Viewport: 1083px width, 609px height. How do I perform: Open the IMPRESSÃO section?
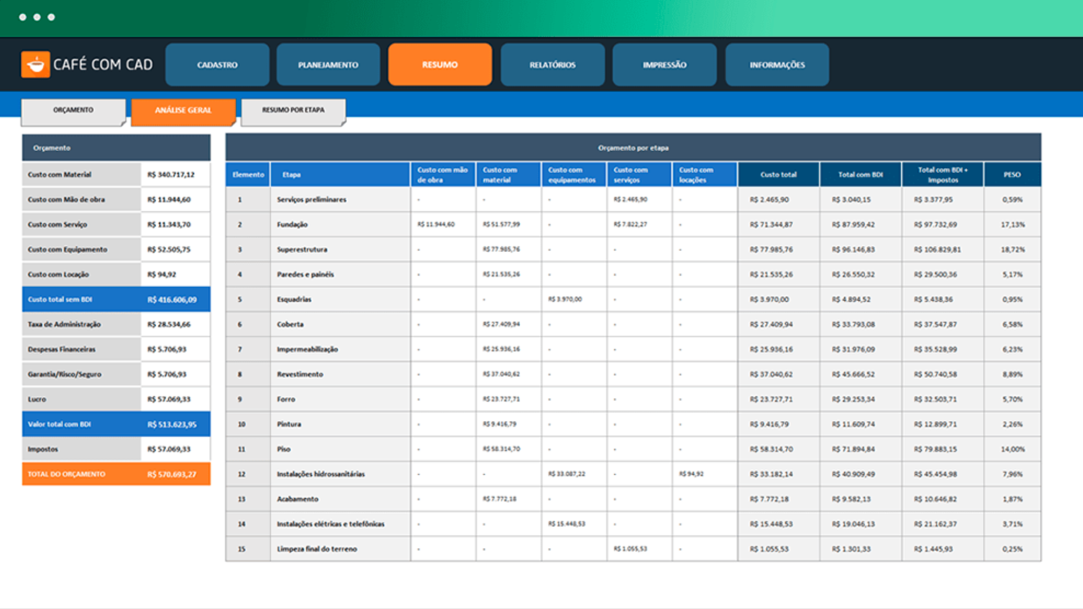[664, 65]
